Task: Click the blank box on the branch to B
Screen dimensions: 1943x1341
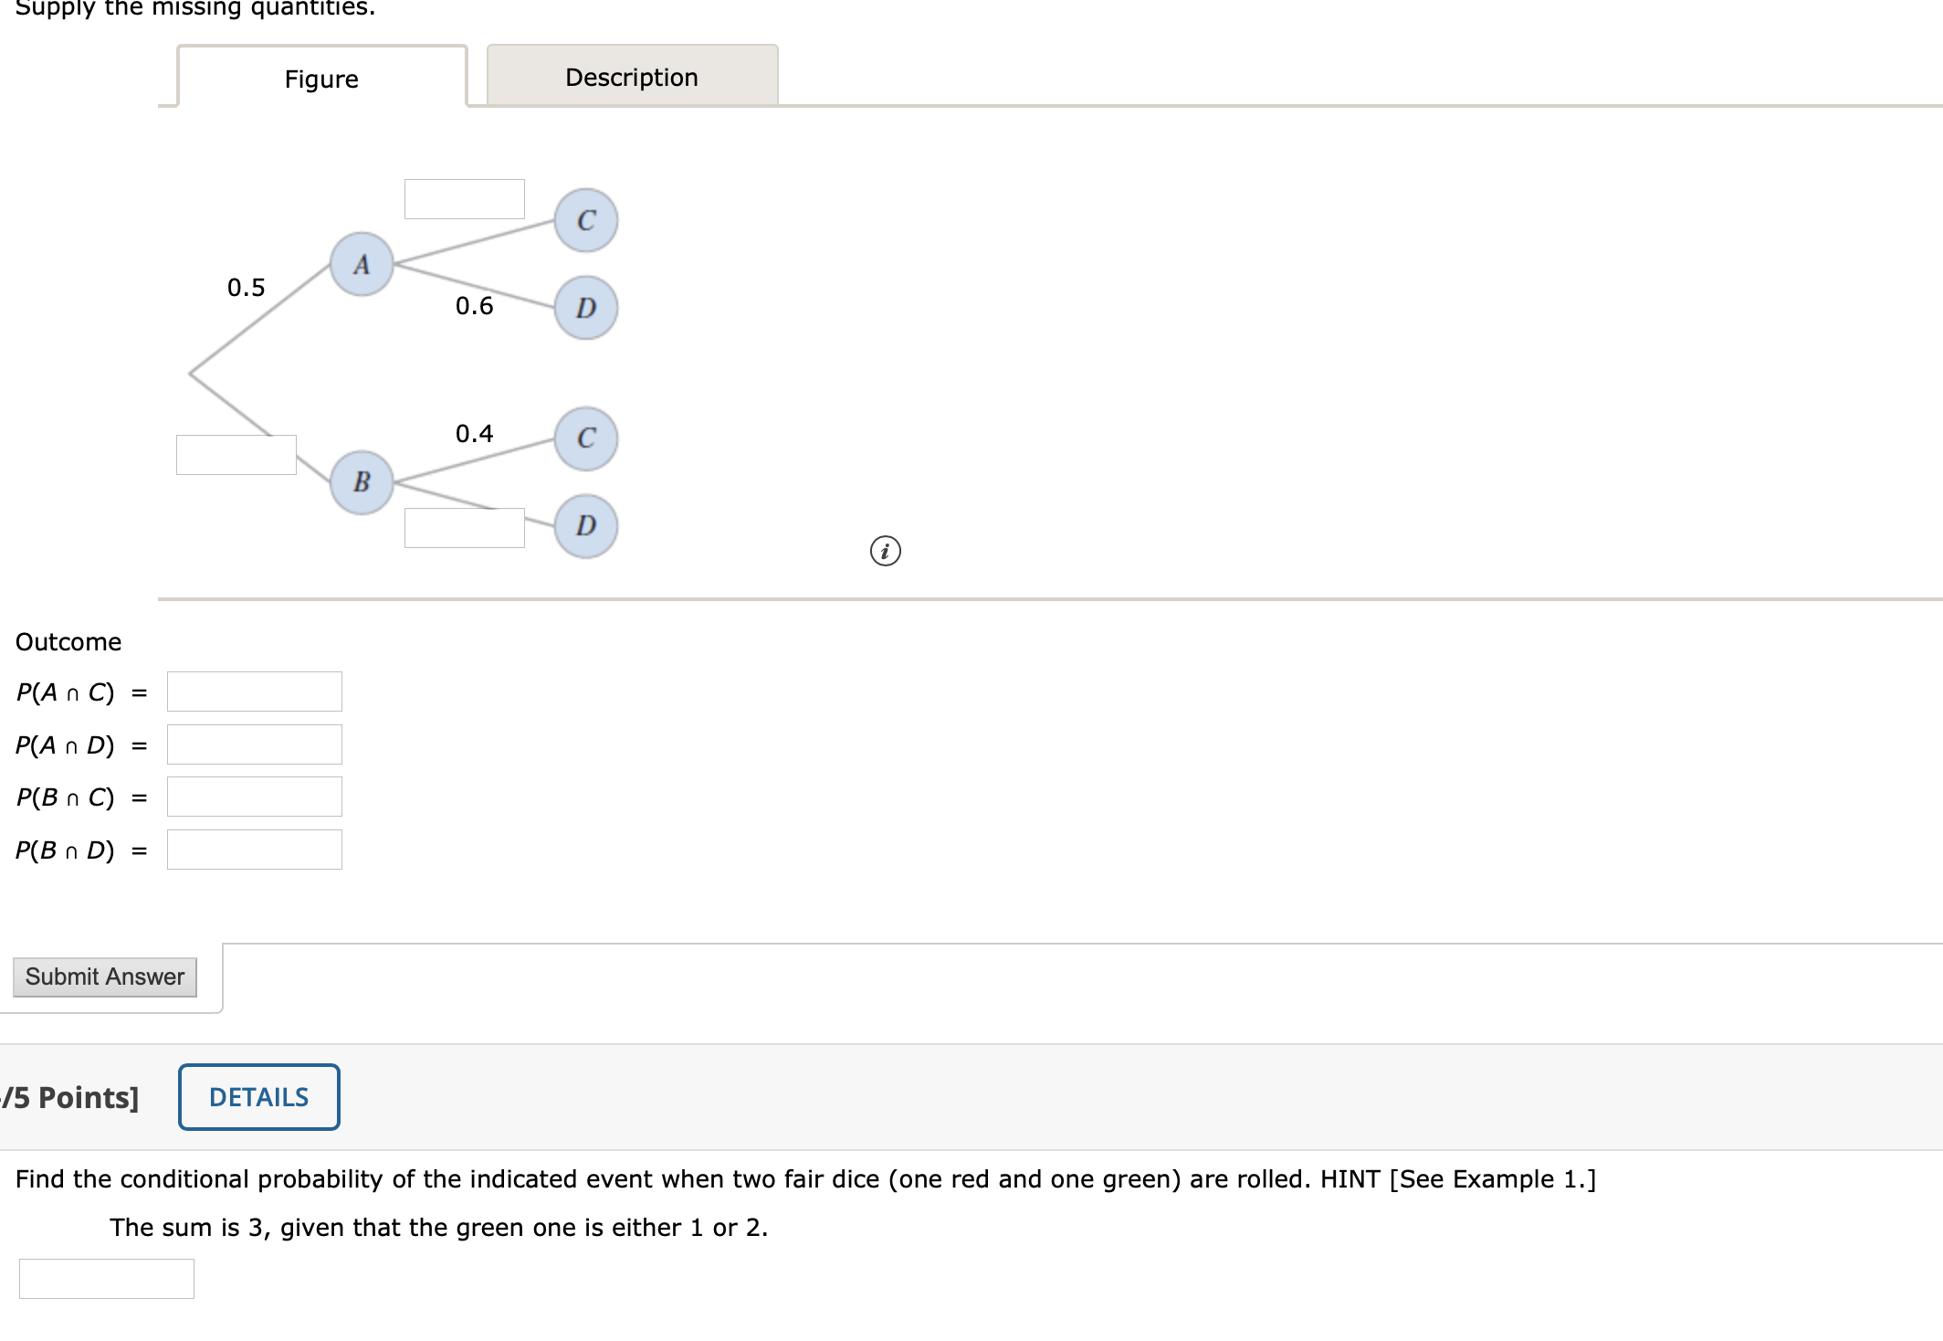Action: 236,453
